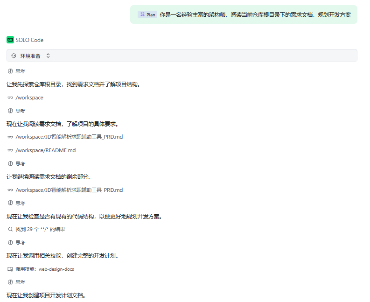This screenshot has width=370, height=302.
Task: Click thinking icon above 现在让我创建项目开发计划文档
Action: point(10,282)
